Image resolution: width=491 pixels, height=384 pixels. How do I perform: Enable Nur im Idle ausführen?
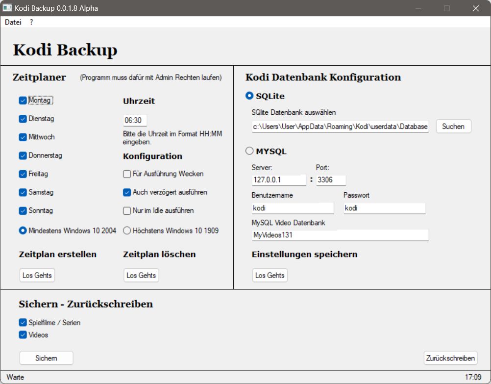pyautogui.click(x=127, y=211)
